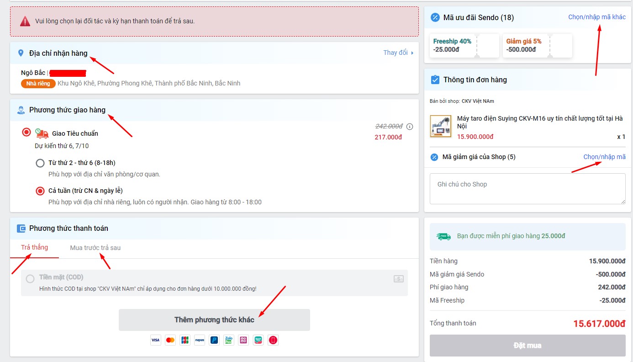Open Chọn/nhập mã khác for Sendo vouchers
Screen dimensions: 633x362
[597, 17]
